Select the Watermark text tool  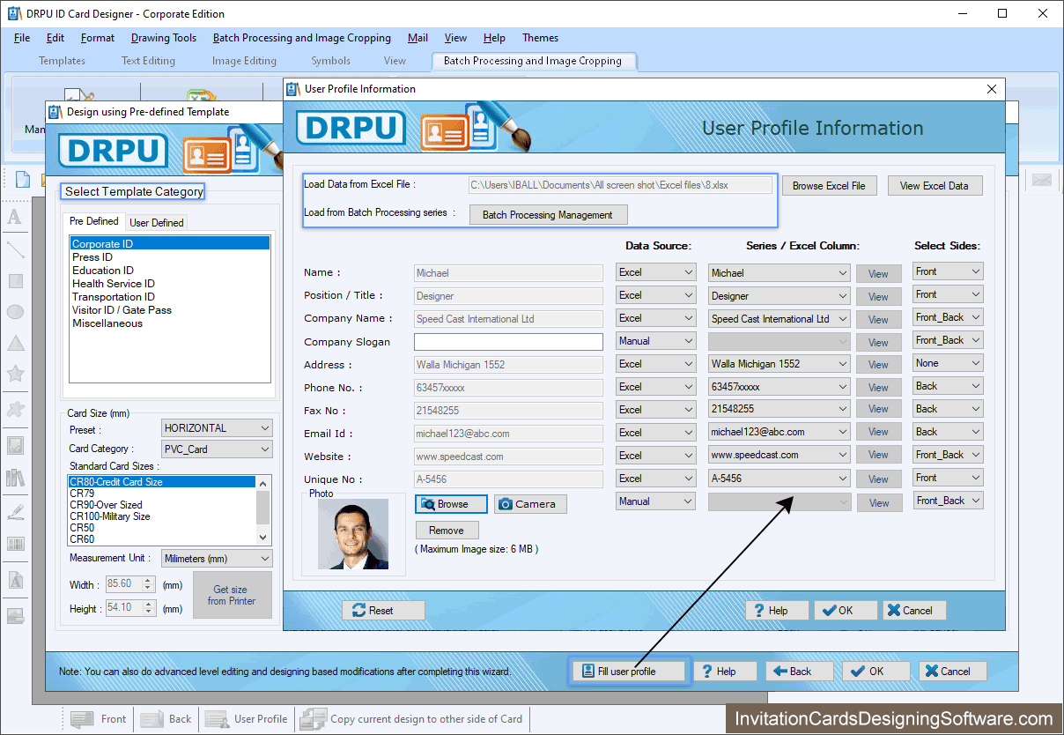click(x=15, y=581)
